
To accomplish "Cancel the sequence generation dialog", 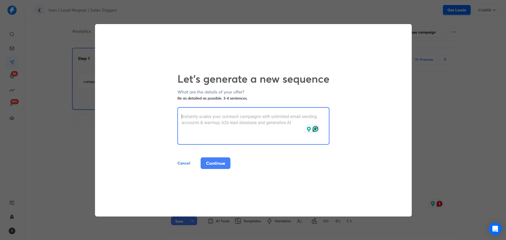I will 184,163.
